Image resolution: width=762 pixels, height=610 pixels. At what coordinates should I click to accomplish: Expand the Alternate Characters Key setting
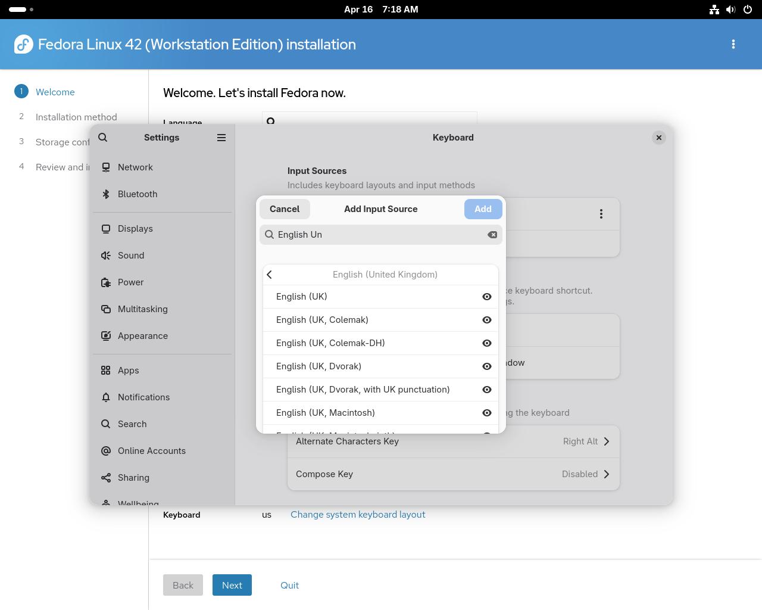pos(453,441)
